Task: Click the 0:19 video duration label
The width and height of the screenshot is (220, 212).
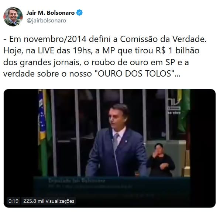Action: tap(13, 201)
